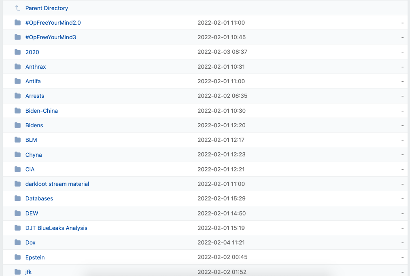This screenshot has width=410, height=276.
Task: Click the timestamp 2022-02-01 15:29
Action: coord(221,199)
